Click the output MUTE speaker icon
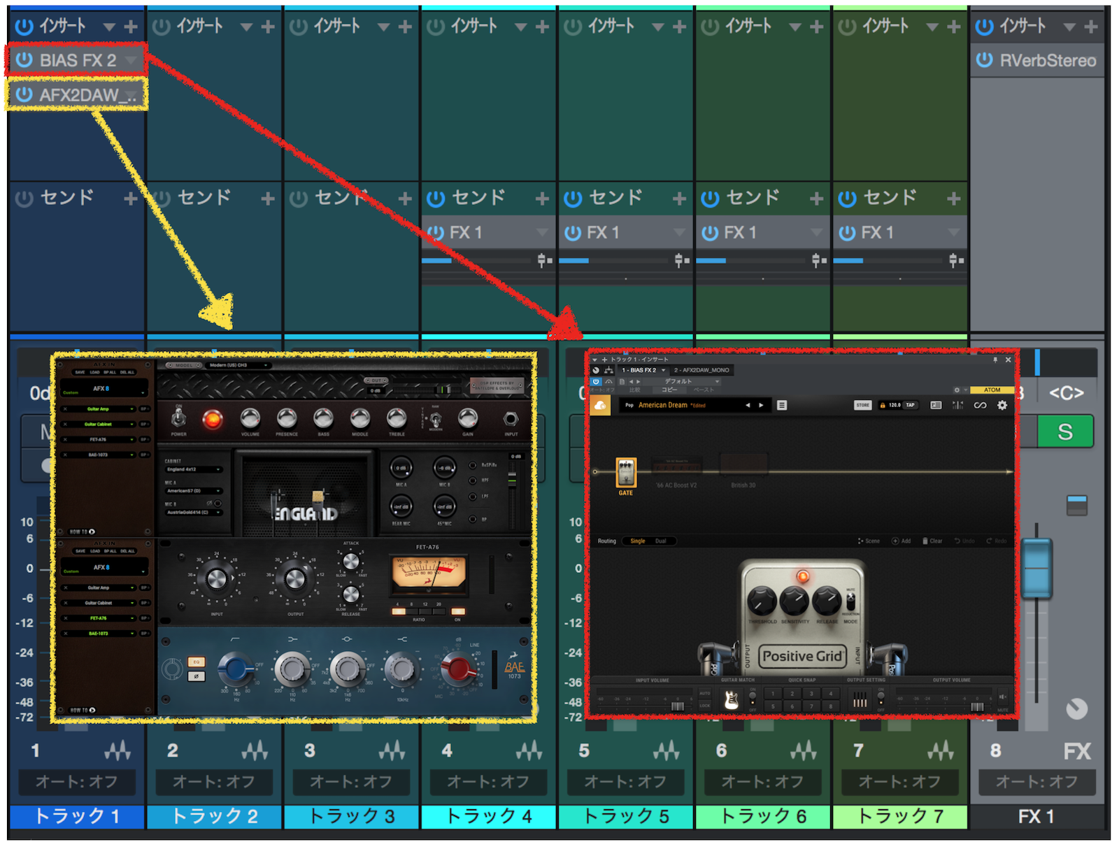 (x=1002, y=697)
